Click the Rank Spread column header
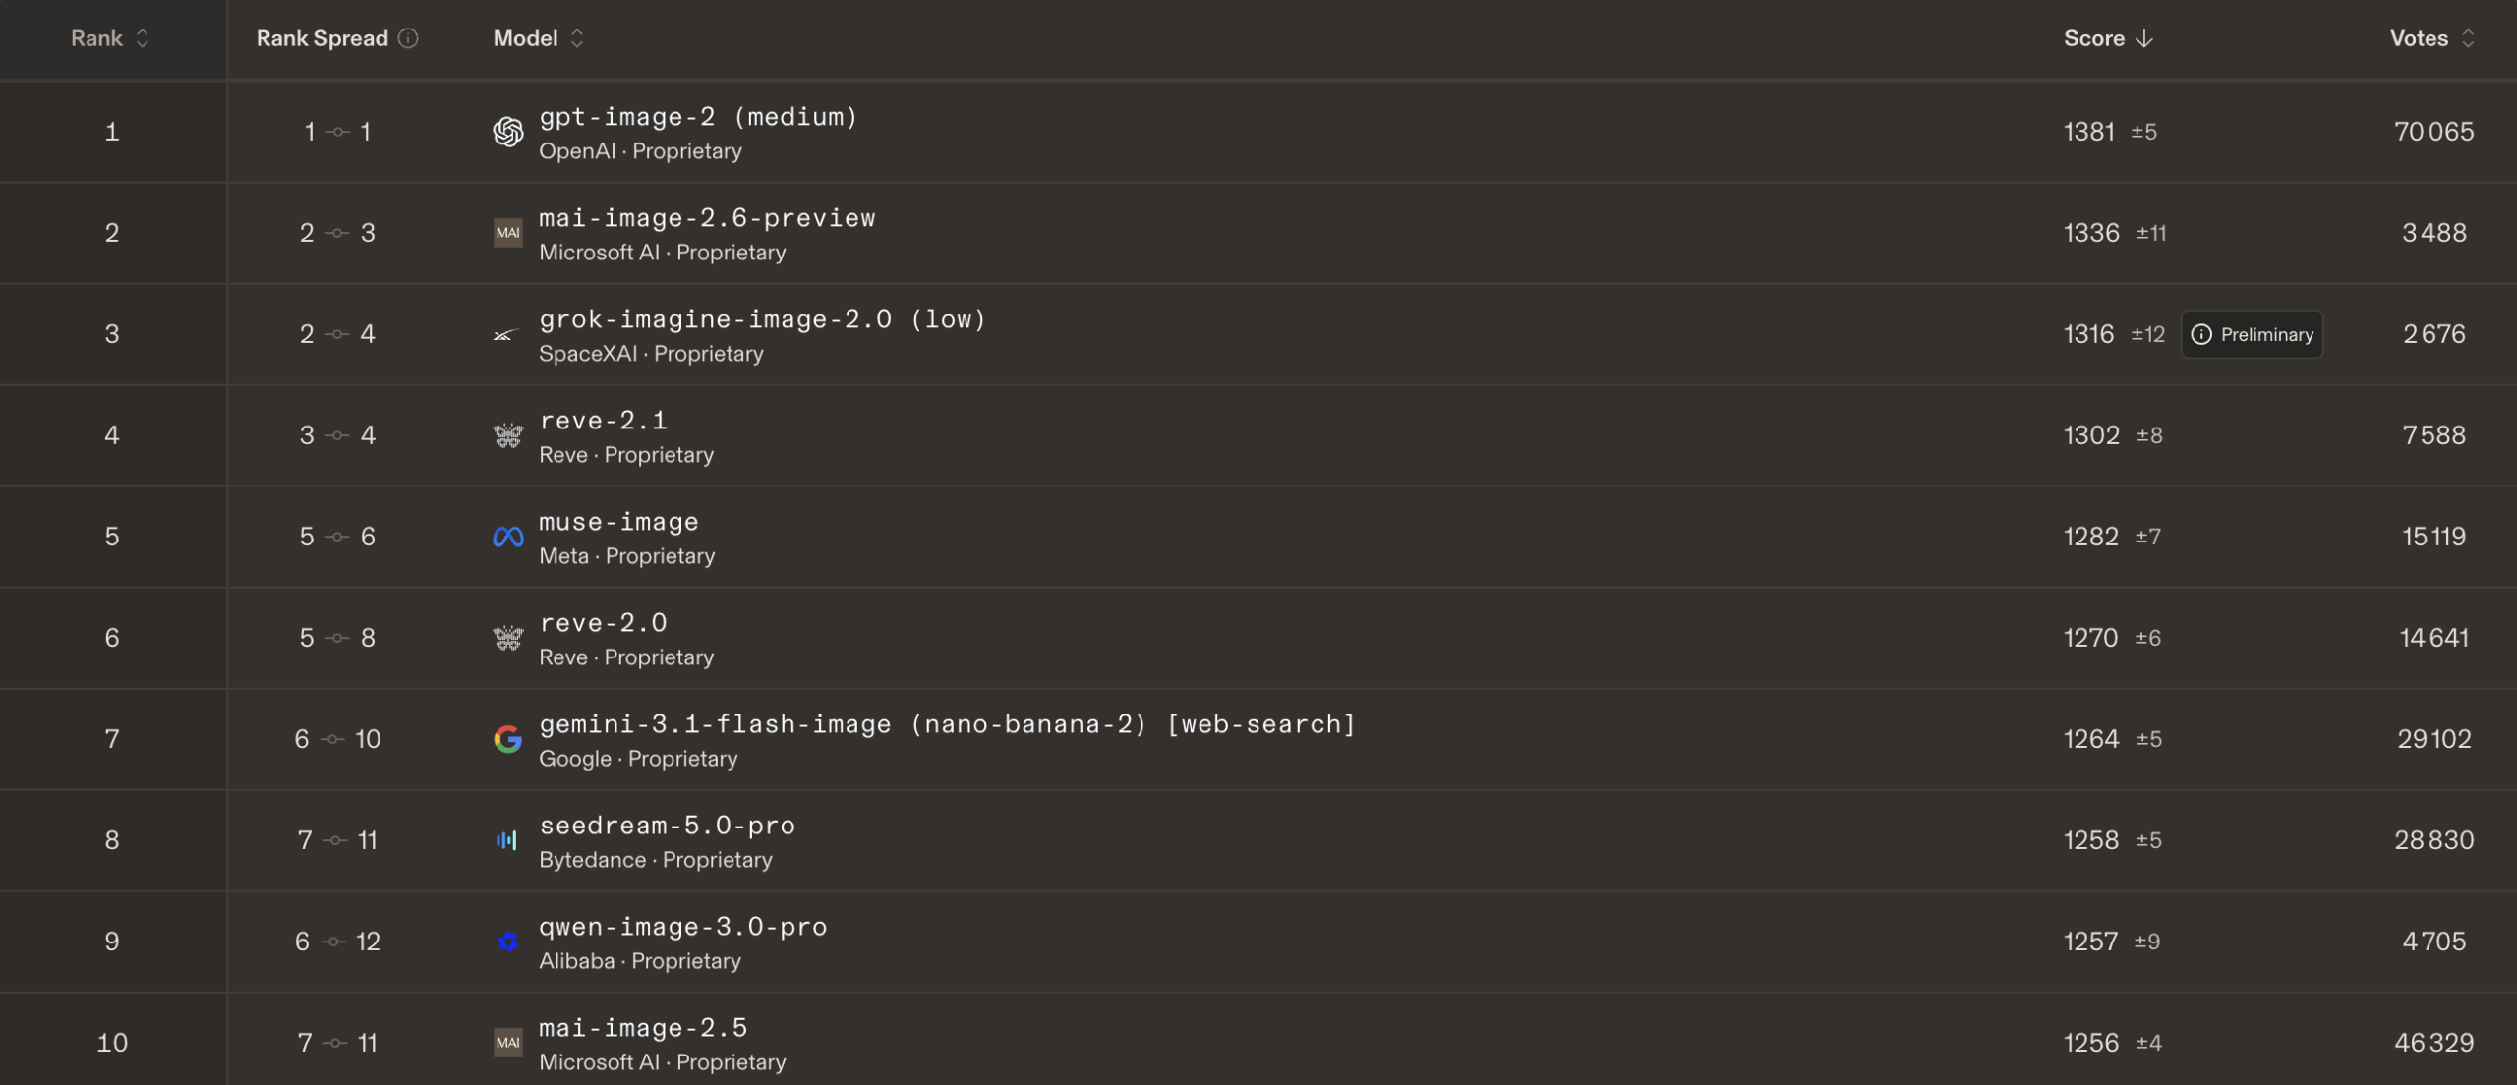 [322, 38]
